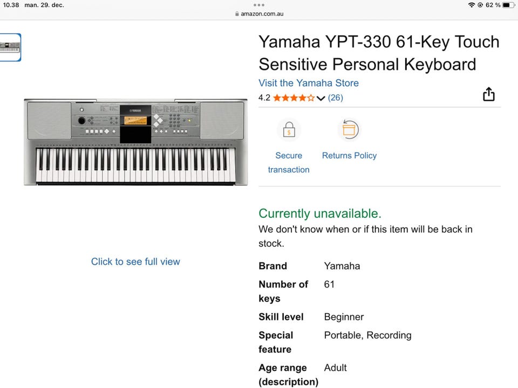Tap the battery status icon
The width and height of the screenshot is (518, 388).
point(508,5)
